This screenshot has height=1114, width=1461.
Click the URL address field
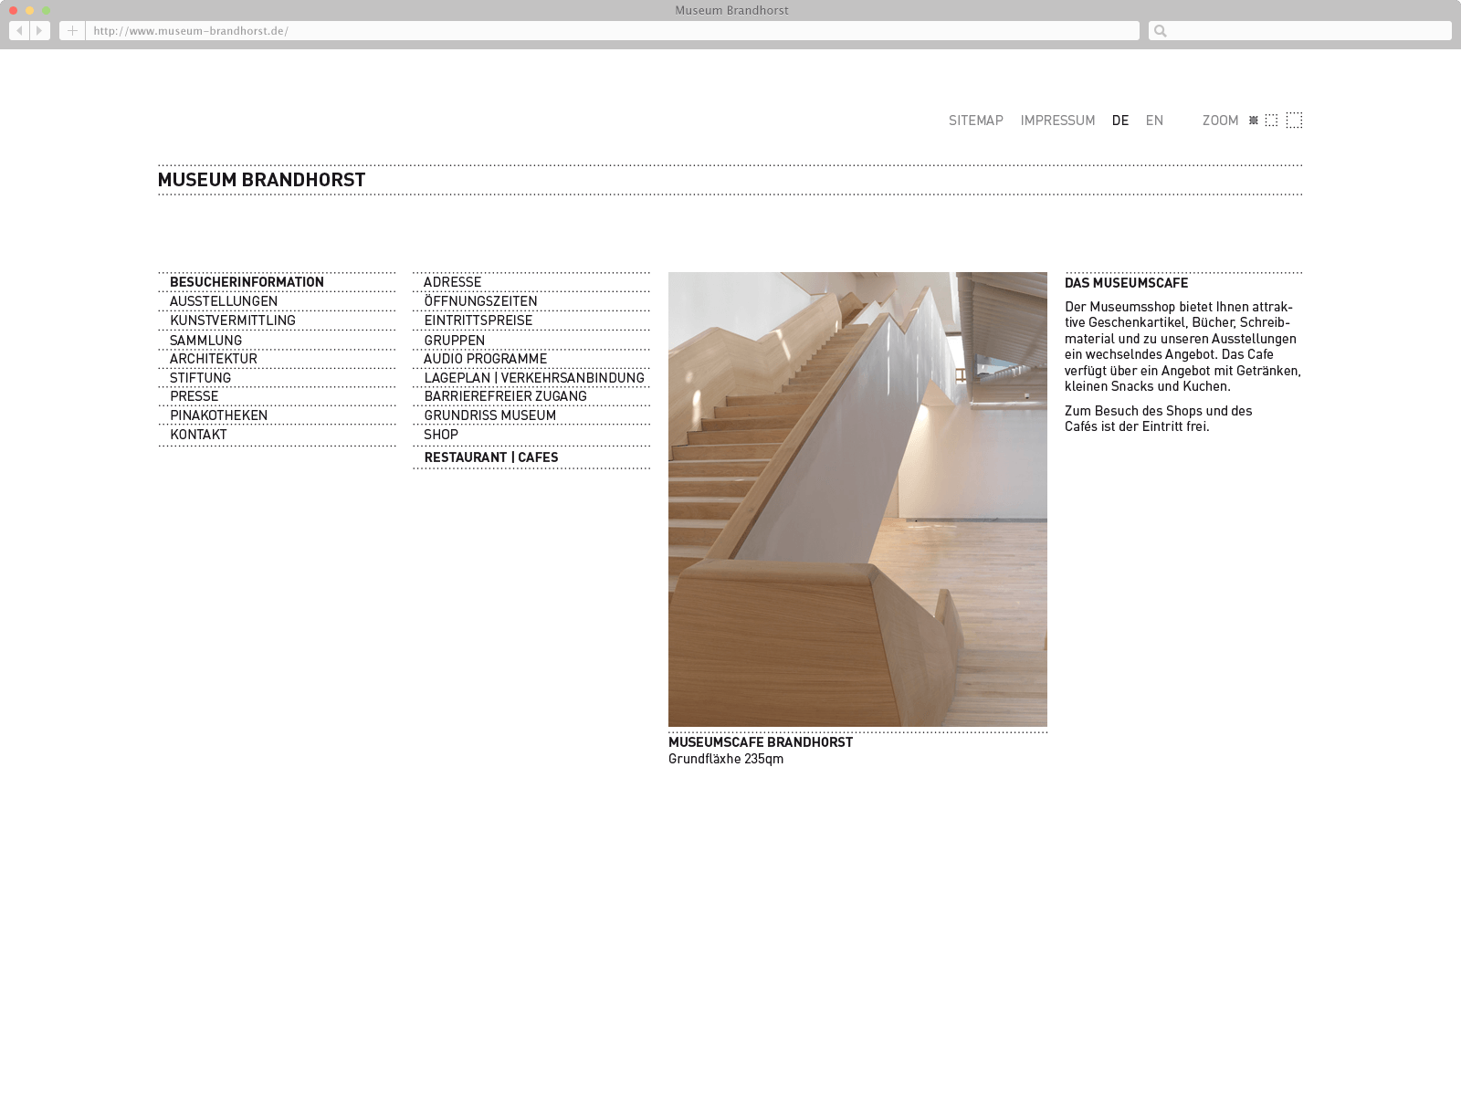[x=612, y=31]
